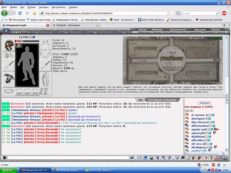This screenshot has width=231, height=173.
Task: Click the face icon left of chat input
Action: [x=5, y=158]
